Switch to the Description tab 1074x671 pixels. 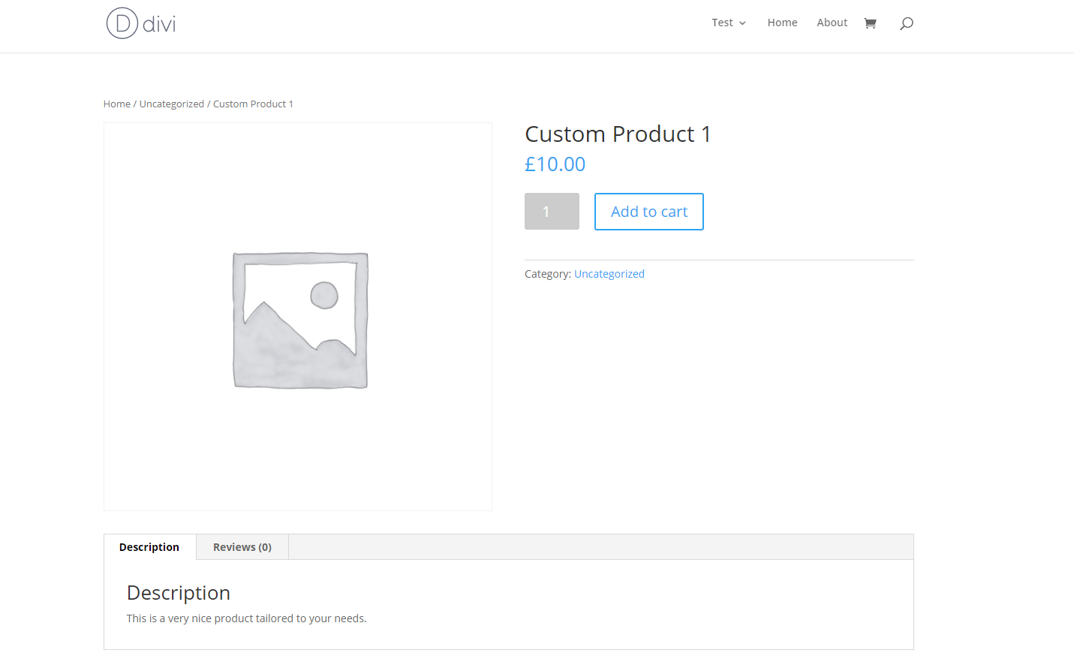coord(149,547)
